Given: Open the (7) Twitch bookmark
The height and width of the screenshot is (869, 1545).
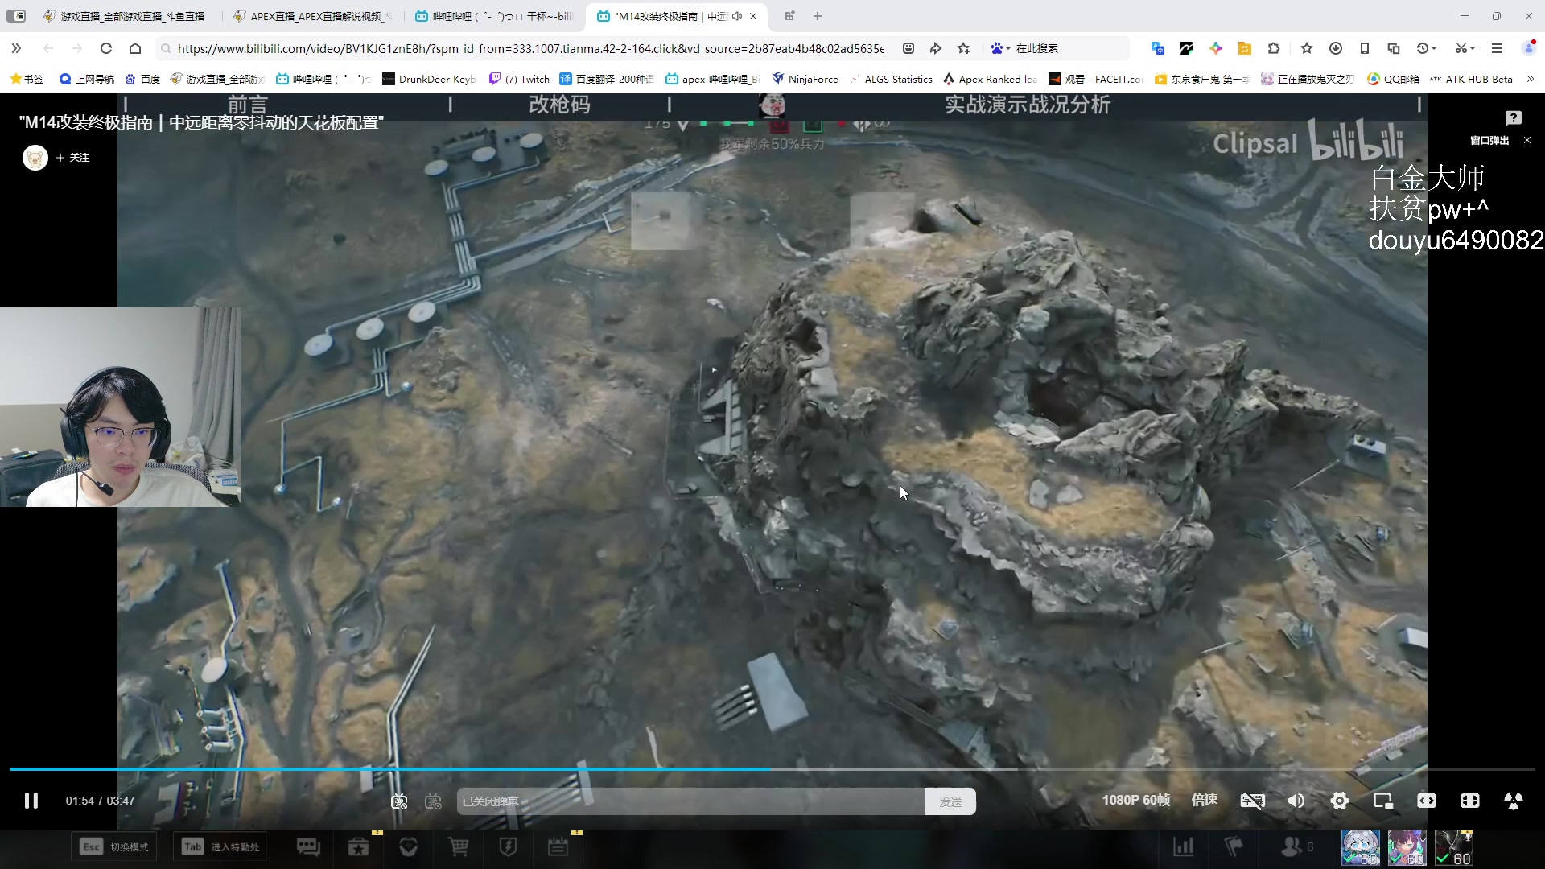Looking at the screenshot, I should (x=519, y=79).
